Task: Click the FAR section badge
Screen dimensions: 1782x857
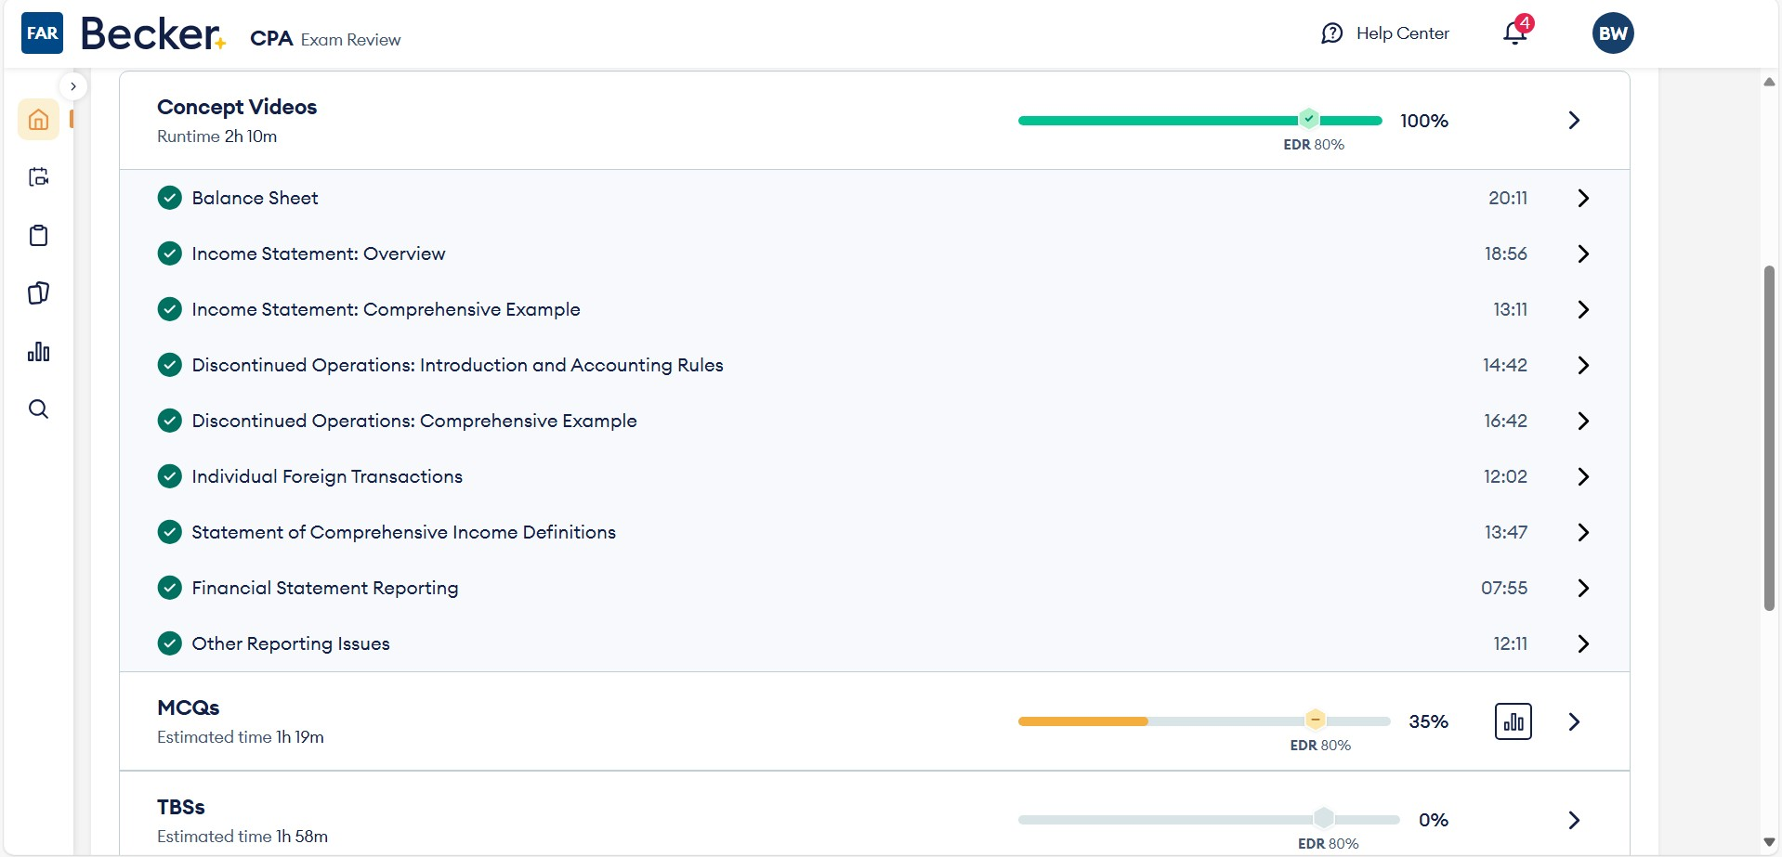Action: tap(42, 32)
